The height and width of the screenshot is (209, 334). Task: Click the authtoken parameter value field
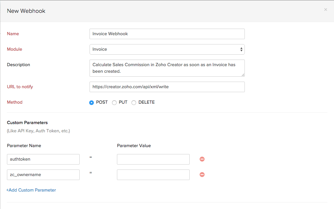[x=153, y=159]
